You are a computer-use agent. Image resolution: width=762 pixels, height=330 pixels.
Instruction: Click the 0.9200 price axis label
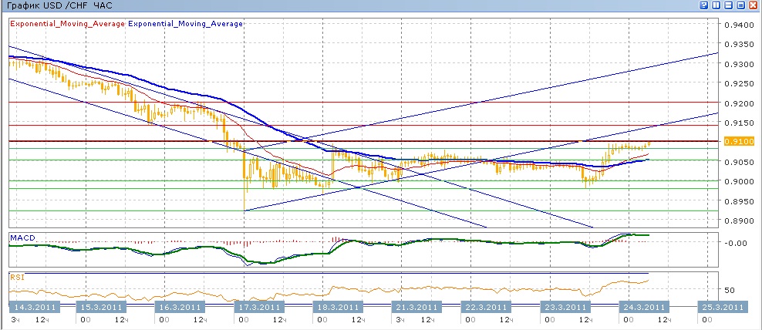pos(739,103)
